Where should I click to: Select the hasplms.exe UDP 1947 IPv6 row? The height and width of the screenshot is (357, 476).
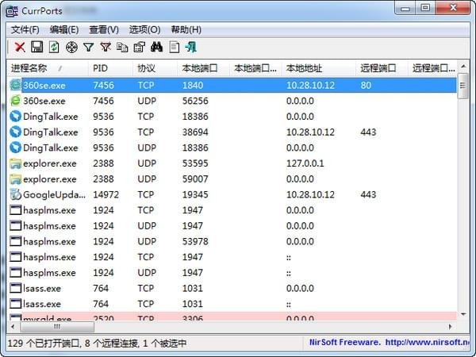click(232, 273)
